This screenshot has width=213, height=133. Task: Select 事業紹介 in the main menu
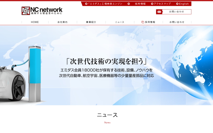point(91,22)
